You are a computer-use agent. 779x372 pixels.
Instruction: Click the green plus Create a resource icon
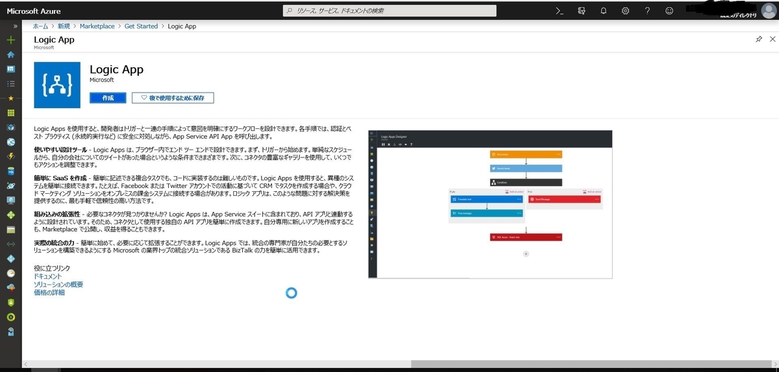click(x=10, y=40)
